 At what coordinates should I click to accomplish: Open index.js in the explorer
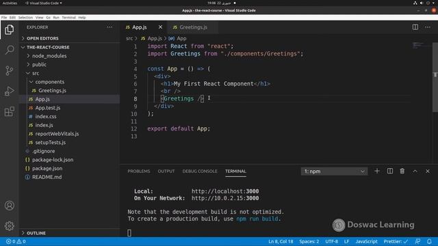(44, 125)
